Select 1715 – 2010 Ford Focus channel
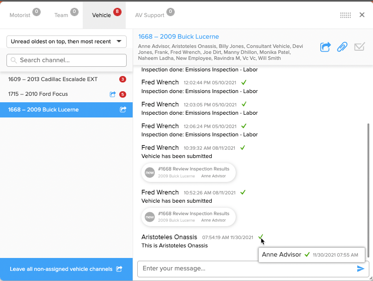The width and height of the screenshot is (373, 281). 67,94
